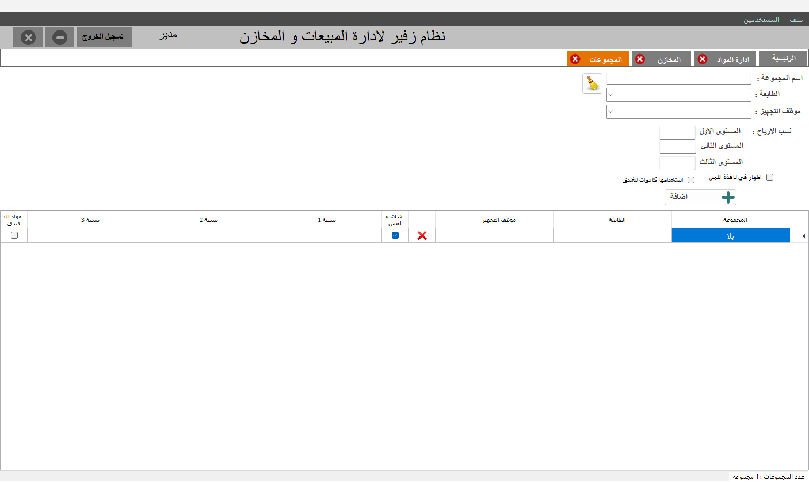Close the ادارة المواد tab with its red X

click(x=703, y=59)
